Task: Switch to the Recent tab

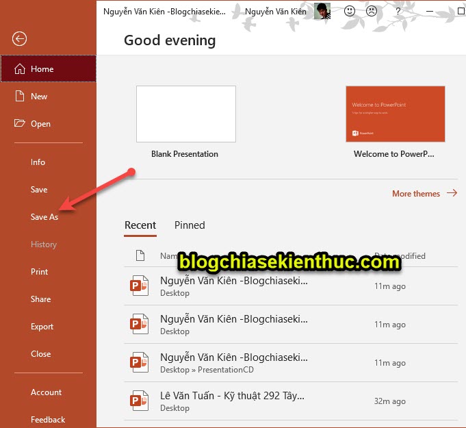Action: pos(140,225)
